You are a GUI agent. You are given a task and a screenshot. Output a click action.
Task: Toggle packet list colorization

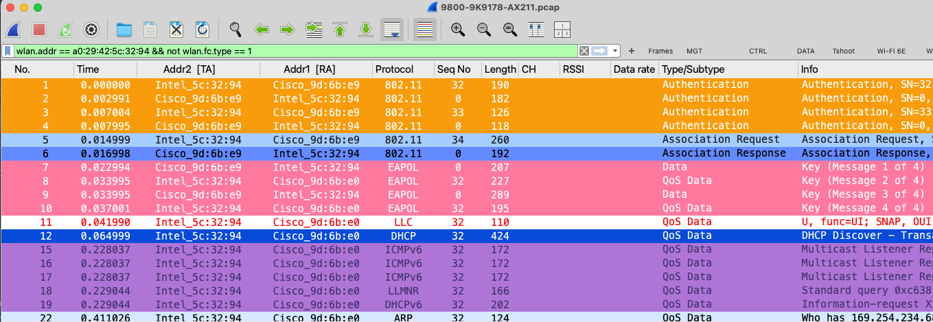tap(425, 30)
